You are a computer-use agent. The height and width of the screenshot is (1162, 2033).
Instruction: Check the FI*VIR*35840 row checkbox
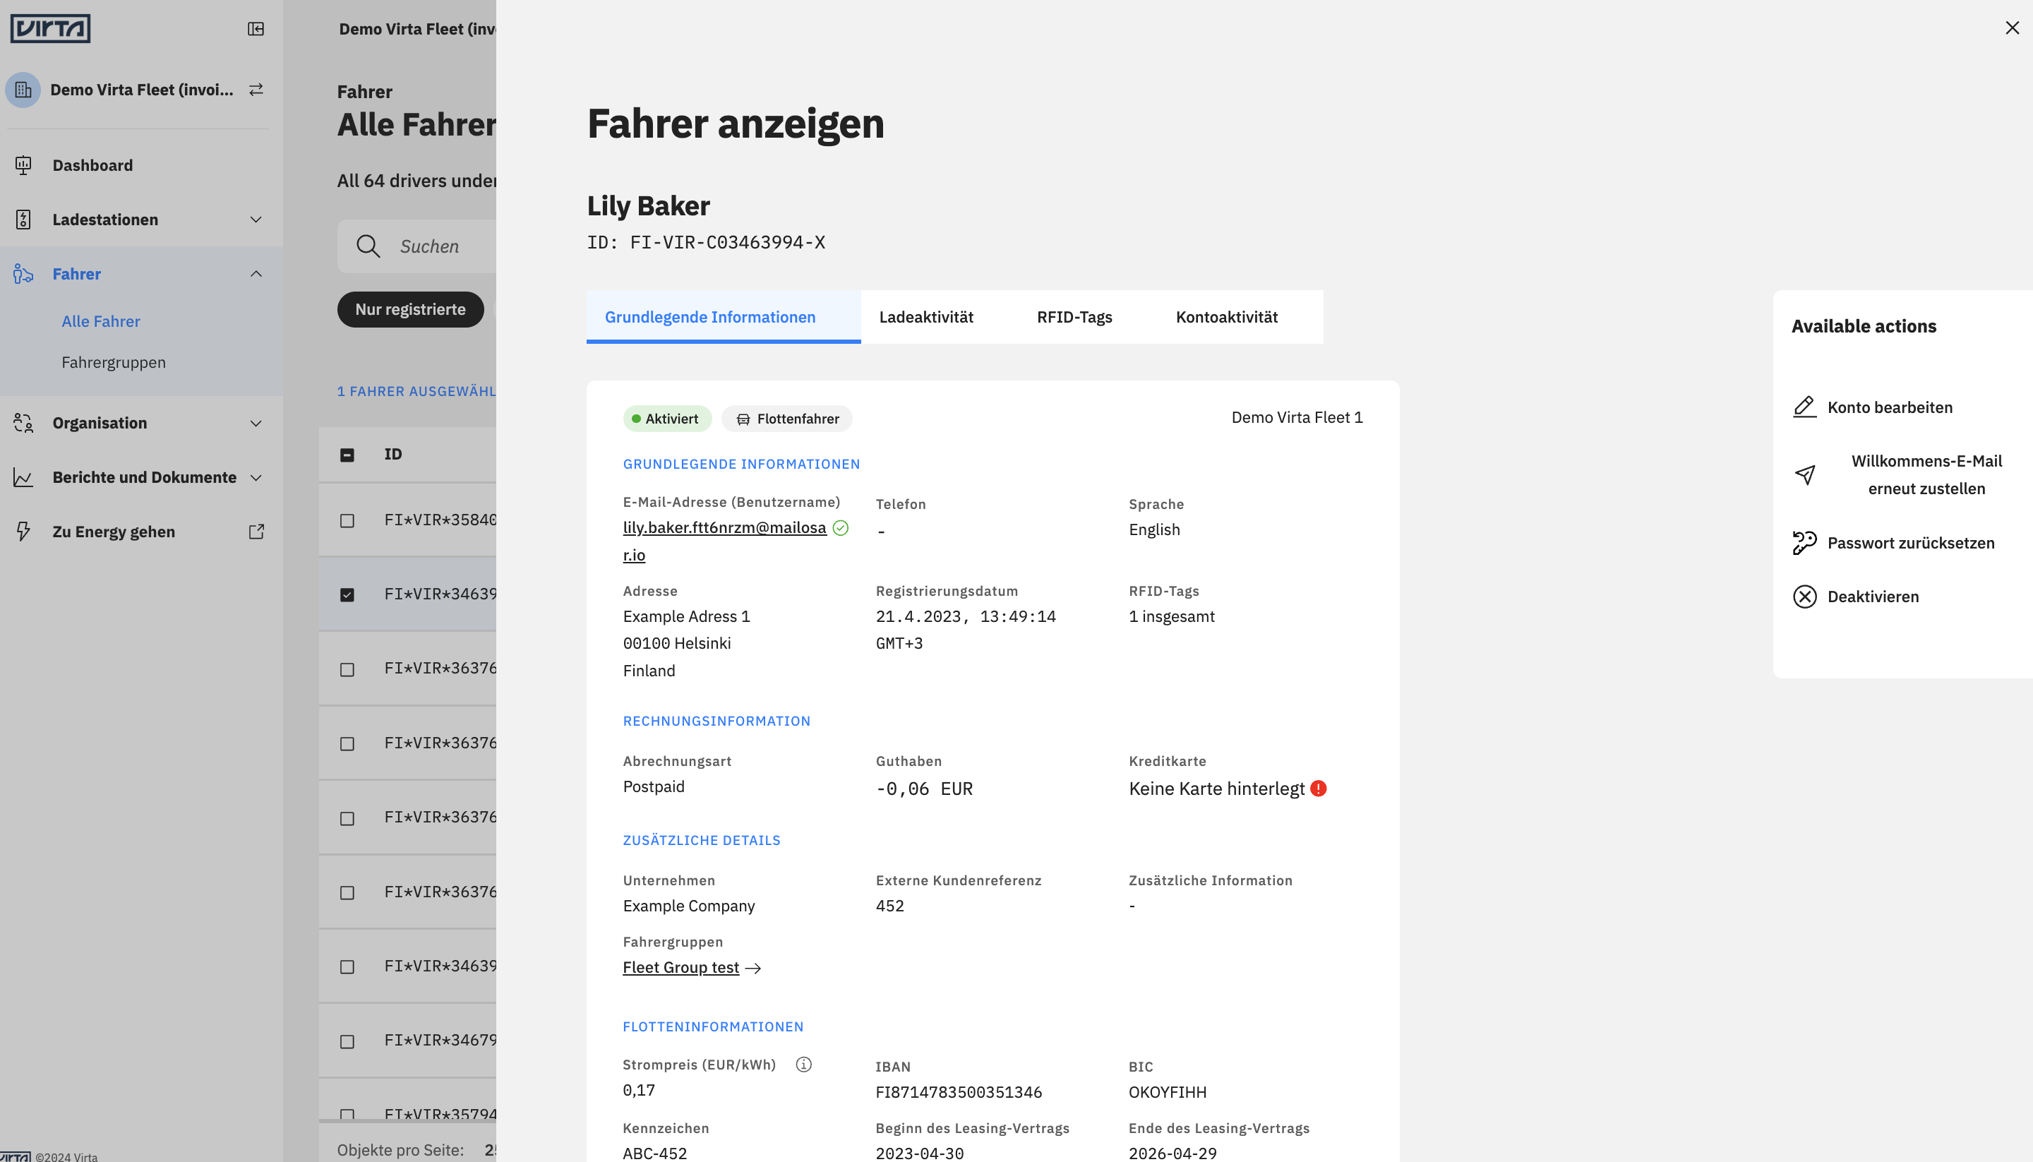pyautogui.click(x=347, y=520)
